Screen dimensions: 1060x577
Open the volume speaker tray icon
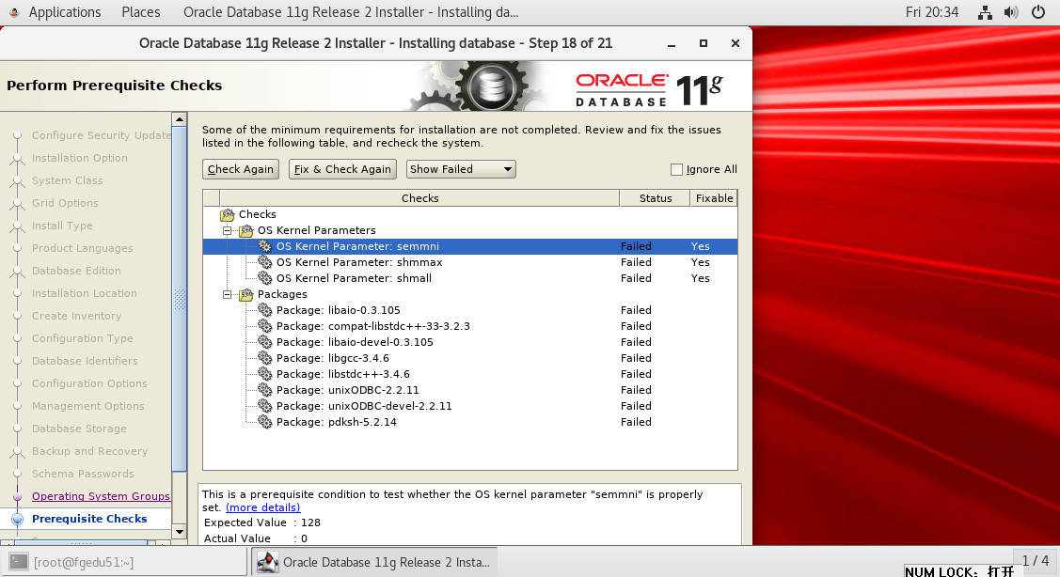(1011, 12)
